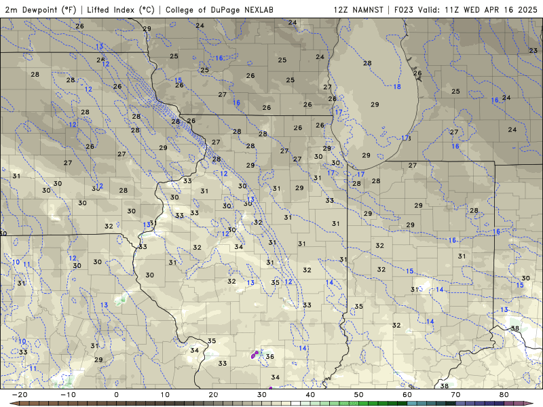Click the 40 label on the color scale
The image size is (543, 407).
point(310,395)
